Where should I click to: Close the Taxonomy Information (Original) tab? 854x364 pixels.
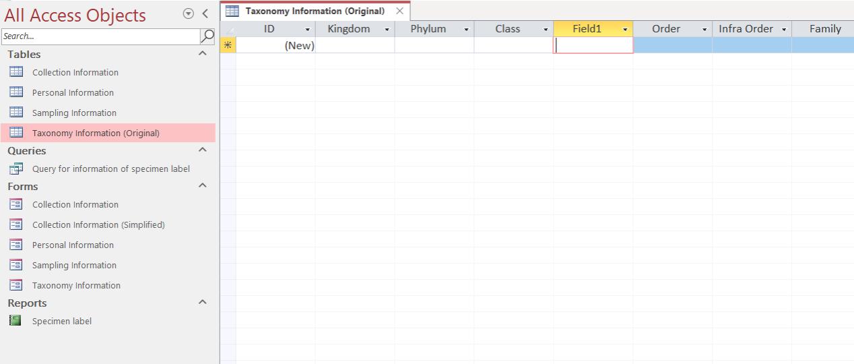(x=400, y=11)
